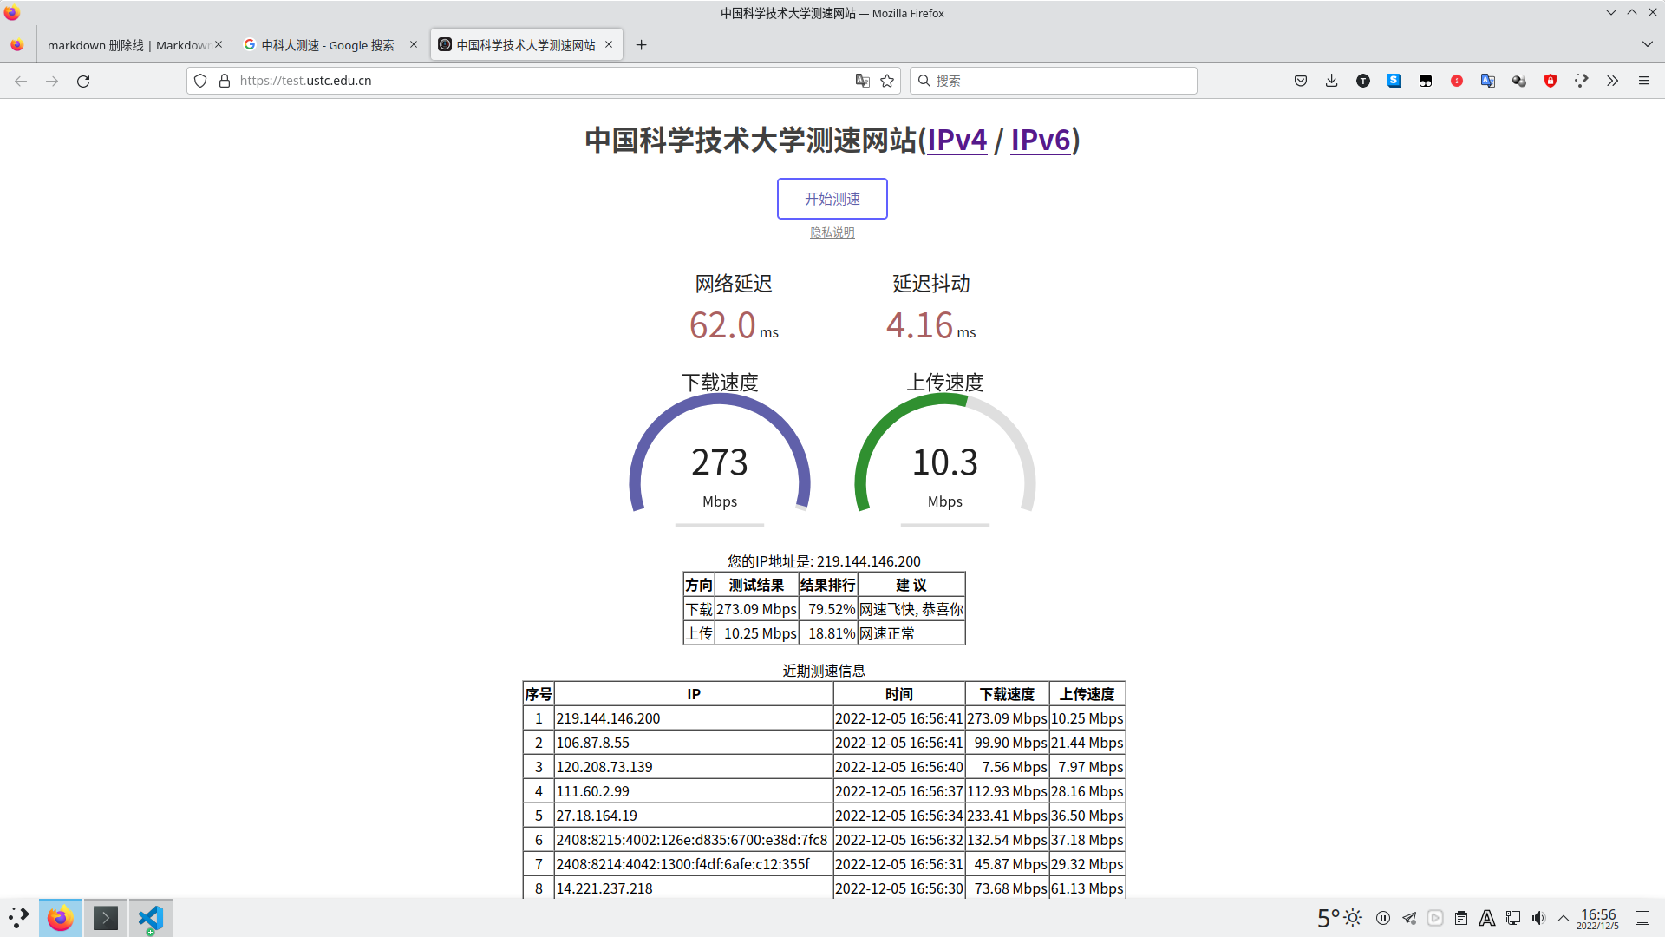
Task: Open the black circle T extension
Action: click(x=1363, y=81)
